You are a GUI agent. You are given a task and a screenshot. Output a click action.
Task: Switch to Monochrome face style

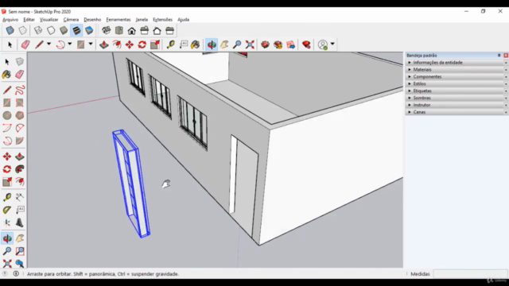(x=89, y=30)
